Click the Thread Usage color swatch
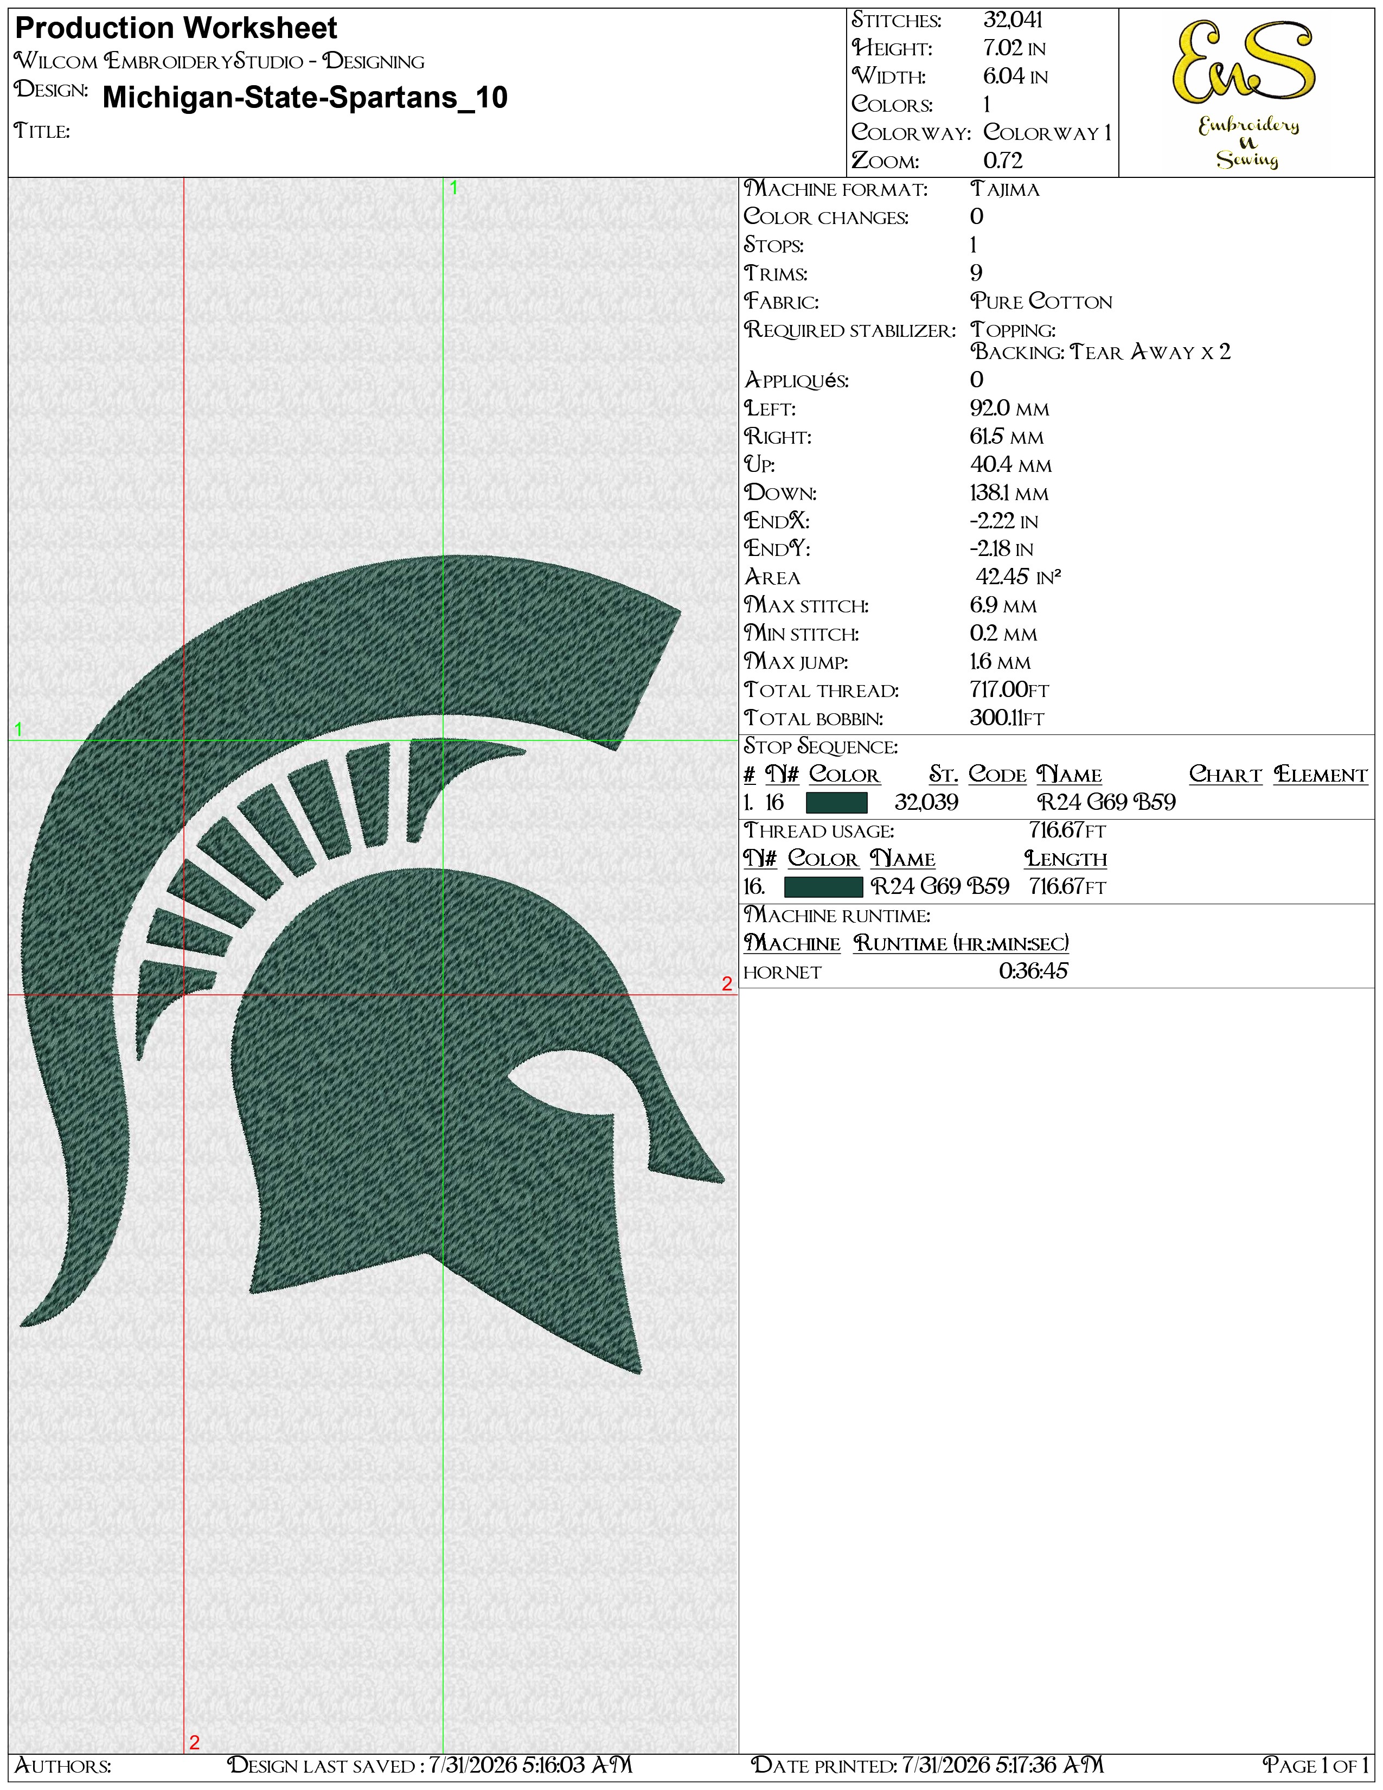1383x1790 pixels. 823,887
